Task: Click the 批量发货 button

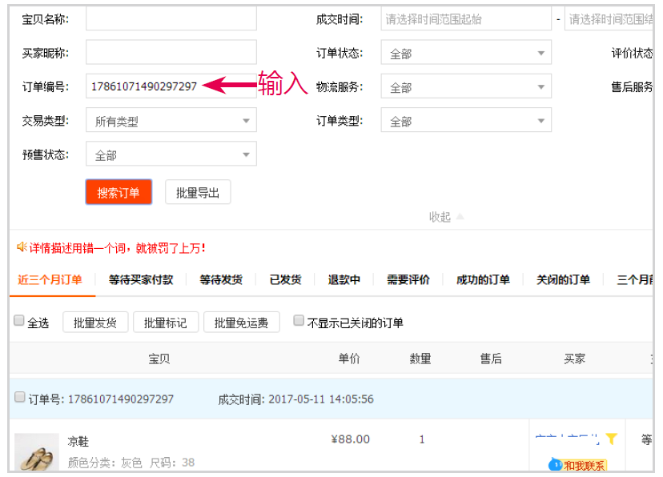Action: point(95,323)
